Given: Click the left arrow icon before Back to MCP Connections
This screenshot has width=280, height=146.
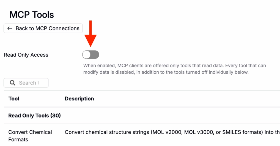Looking at the screenshot, I should click(10, 28).
